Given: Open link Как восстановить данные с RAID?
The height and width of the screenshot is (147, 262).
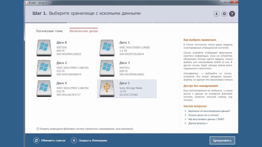Looking at the screenshot, I should [206, 119].
